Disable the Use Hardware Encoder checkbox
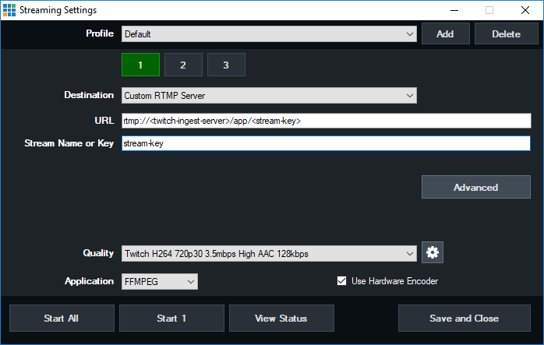This screenshot has width=544, height=345. click(341, 281)
